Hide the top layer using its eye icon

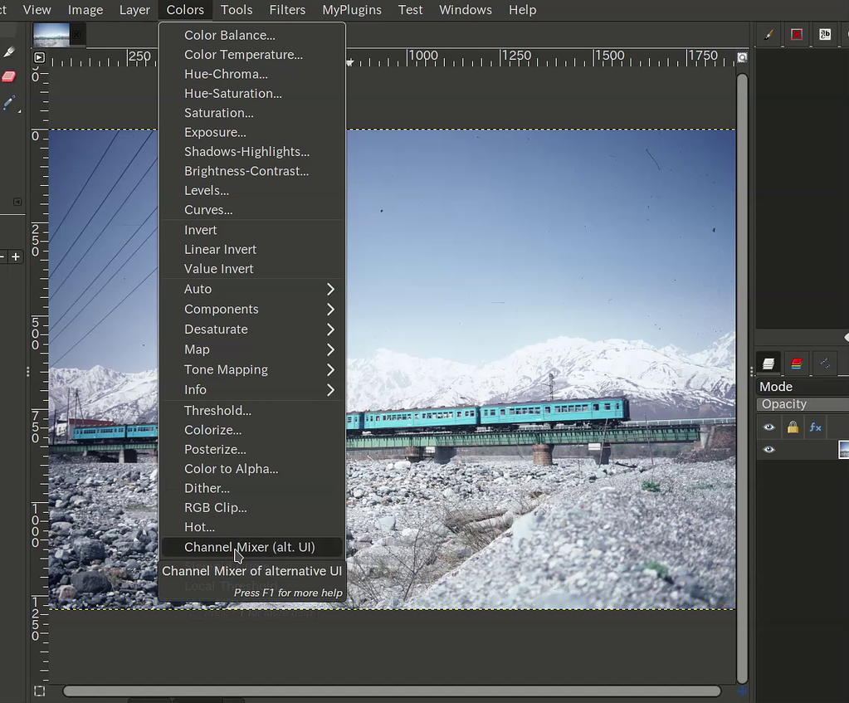coord(768,427)
